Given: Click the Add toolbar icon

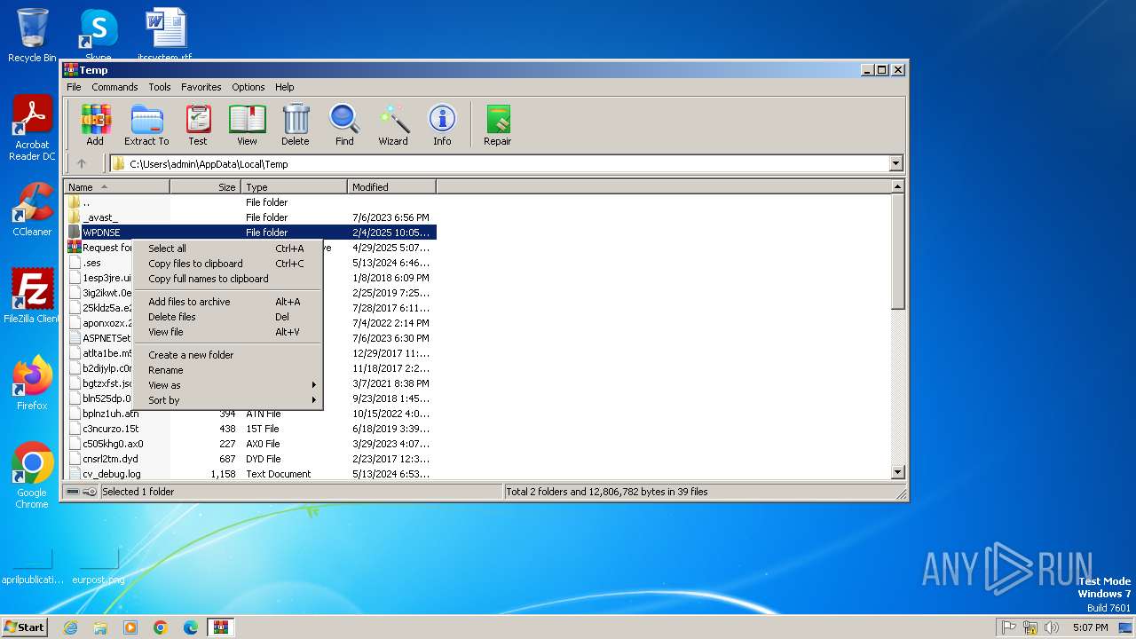Looking at the screenshot, I should click(x=95, y=125).
